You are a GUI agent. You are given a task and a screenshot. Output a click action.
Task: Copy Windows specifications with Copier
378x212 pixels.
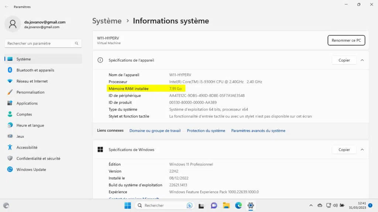click(x=344, y=150)
